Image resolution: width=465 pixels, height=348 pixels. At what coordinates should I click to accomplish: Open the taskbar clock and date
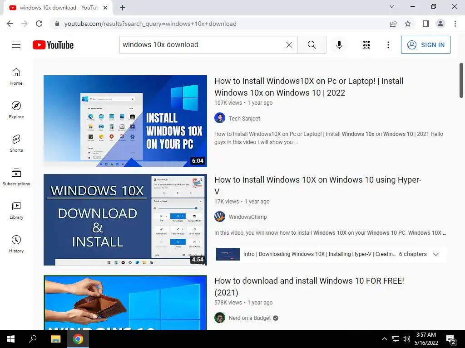coord(426,339)
